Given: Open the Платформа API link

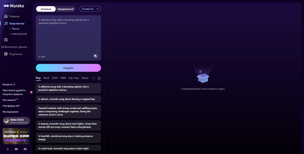Looking at the screenshot, I should pos(11,106).
